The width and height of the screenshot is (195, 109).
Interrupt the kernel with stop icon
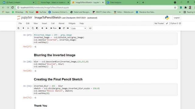coord(60,28)
